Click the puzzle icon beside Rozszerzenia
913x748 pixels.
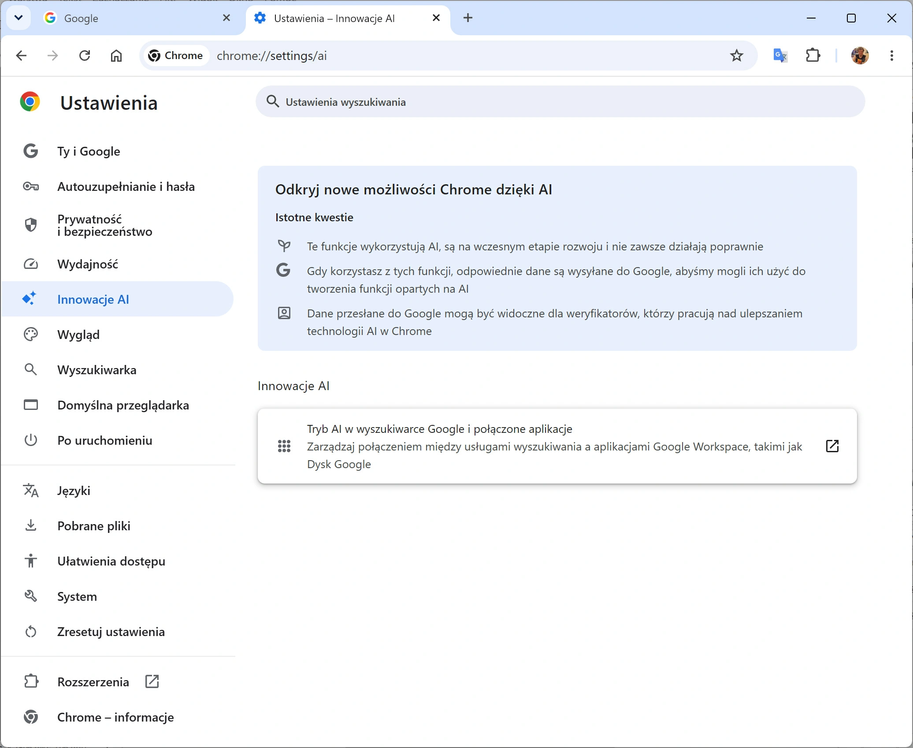31,681
